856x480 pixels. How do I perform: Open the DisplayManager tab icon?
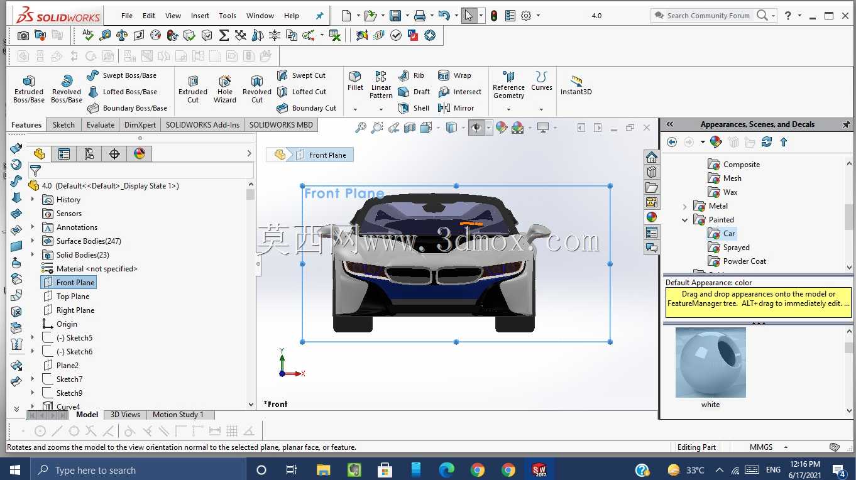pos(140,154)
